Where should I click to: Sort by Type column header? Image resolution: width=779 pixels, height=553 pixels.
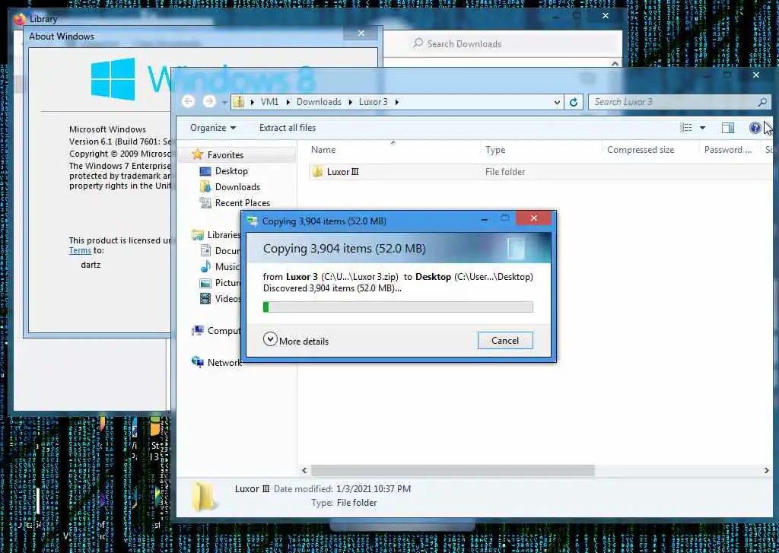pyautogui.click(x=494, y=150)
